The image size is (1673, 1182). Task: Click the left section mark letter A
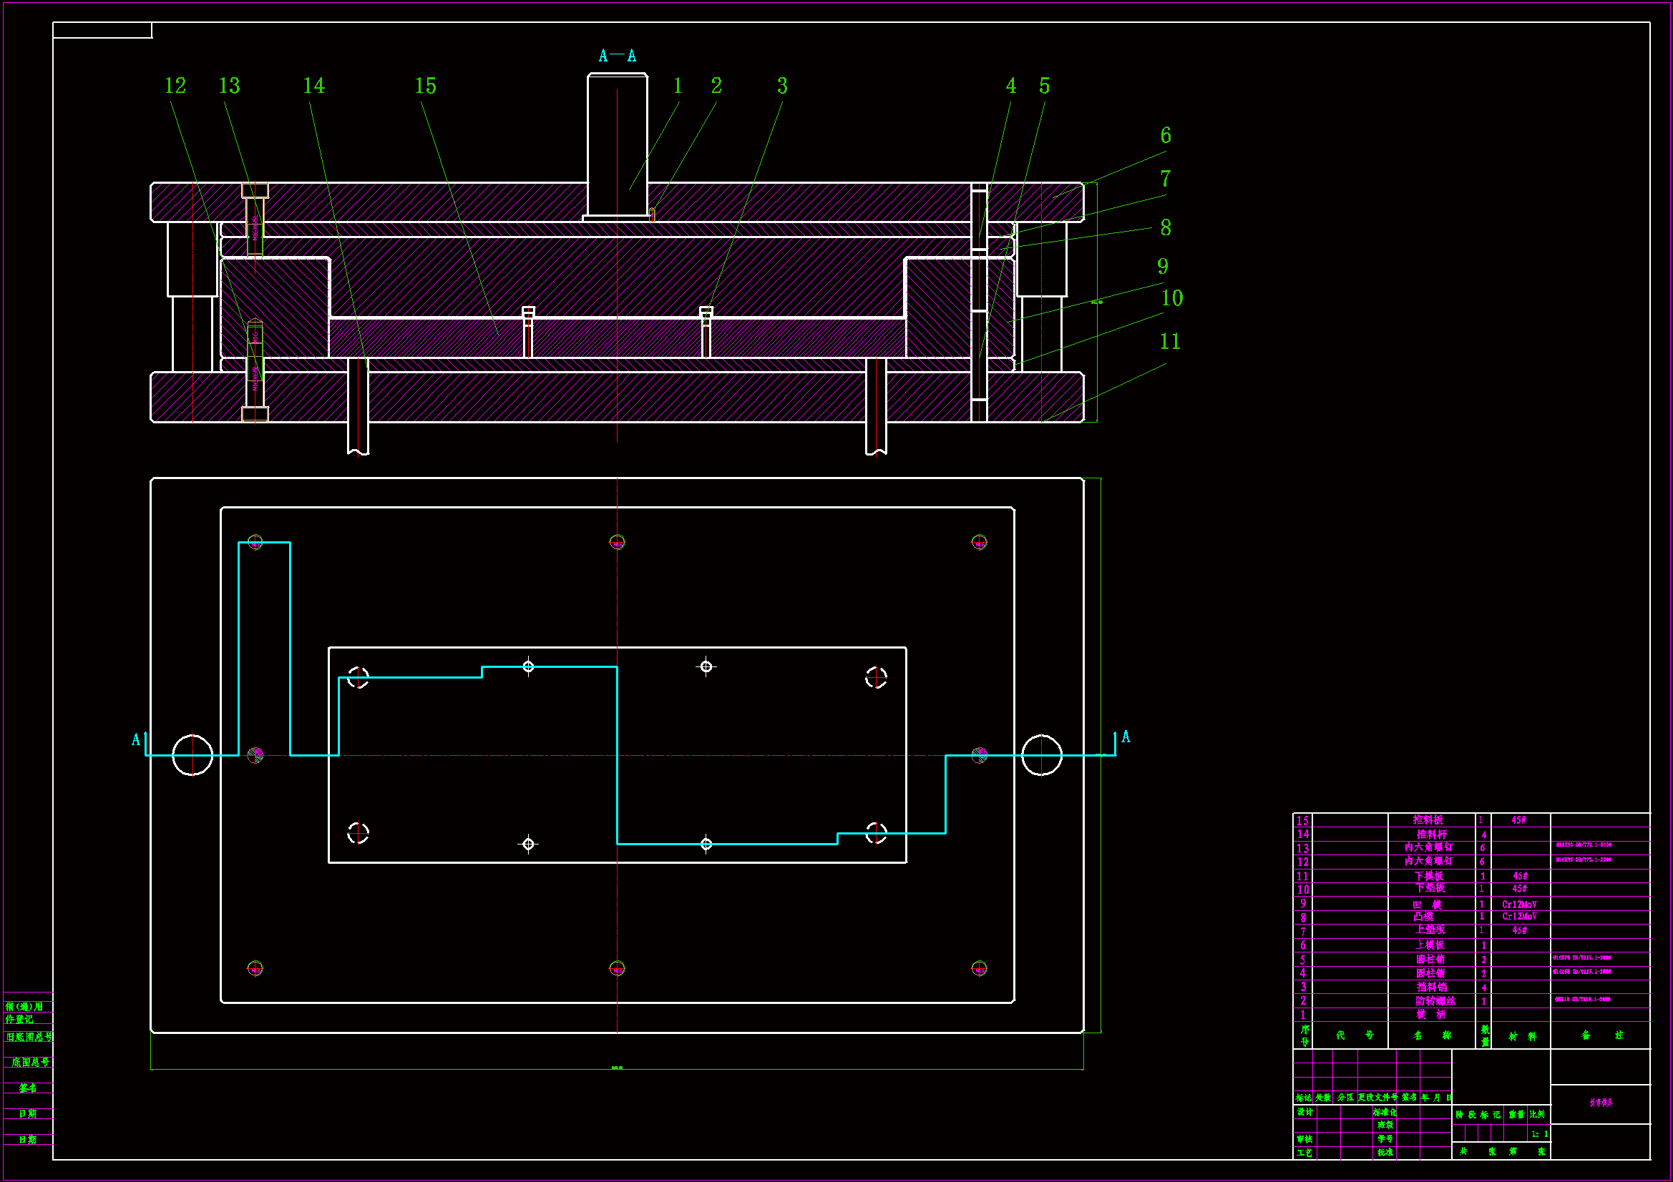tap(135, 740)
